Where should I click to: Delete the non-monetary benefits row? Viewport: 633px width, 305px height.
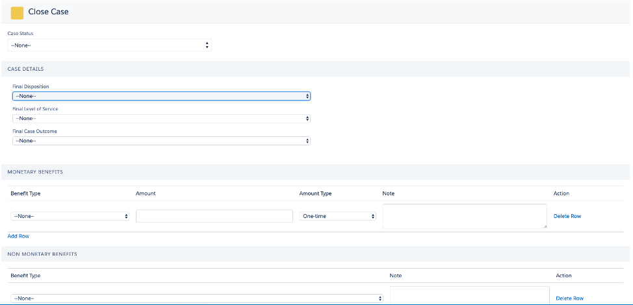click(569, 298)
